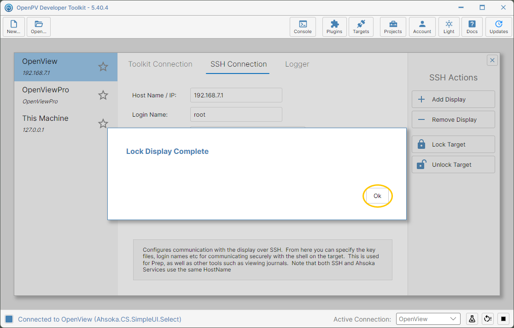The width and height of the screenshot is (514, 328).
Task: Click the New file toolbar icon
Action: (x=14, y=27)
